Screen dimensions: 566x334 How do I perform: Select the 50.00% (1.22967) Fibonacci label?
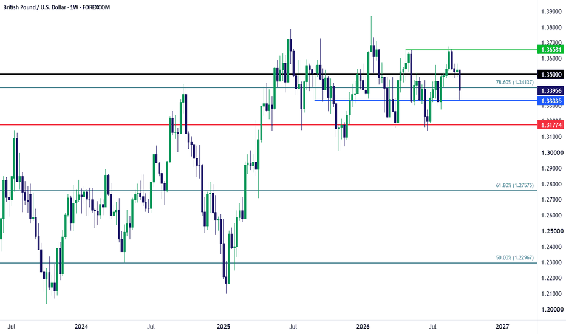pyautogui.click(x=514, y=258)
